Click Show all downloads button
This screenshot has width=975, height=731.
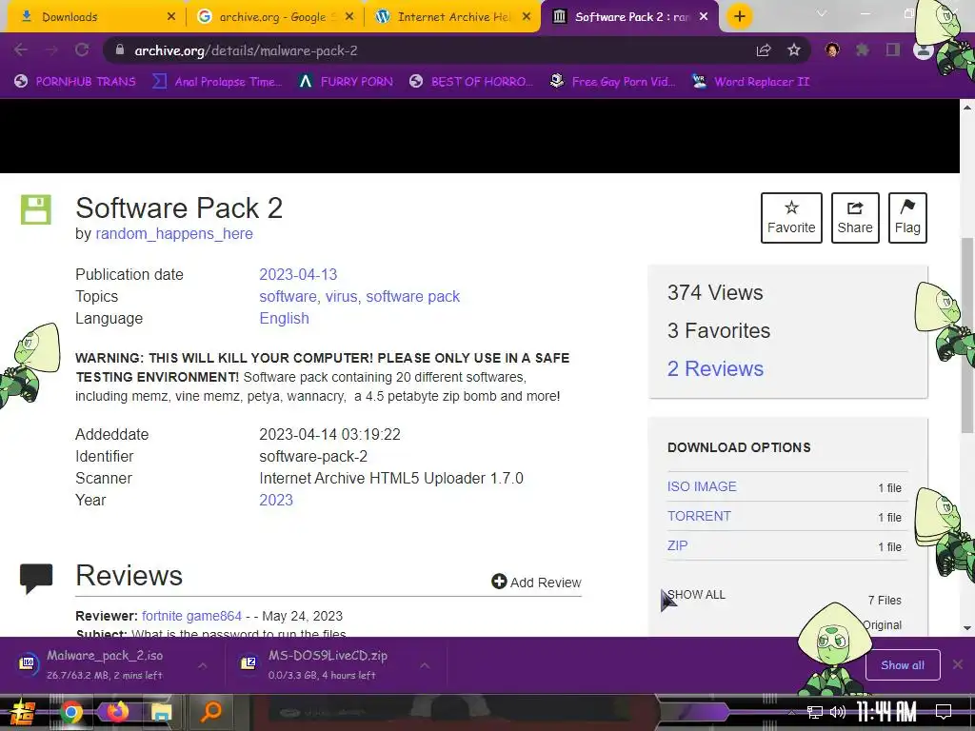click(x=903, y=665)
